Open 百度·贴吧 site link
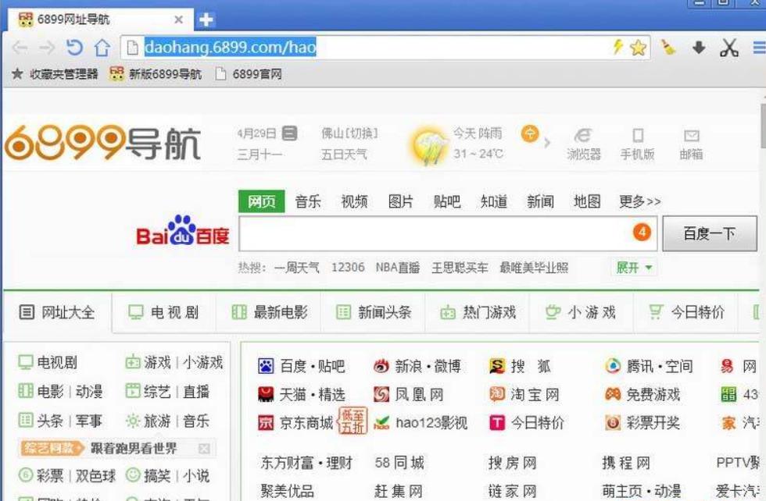The height and width of the screenshot is (501, 766). (x=302, y=366)
